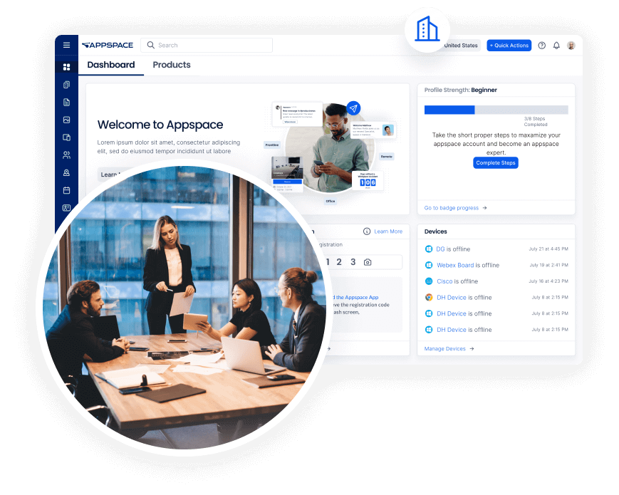Click the camera icon in registration code field
Screen dimensions: 619x495
pyautogui.click(x=367, y=262)
